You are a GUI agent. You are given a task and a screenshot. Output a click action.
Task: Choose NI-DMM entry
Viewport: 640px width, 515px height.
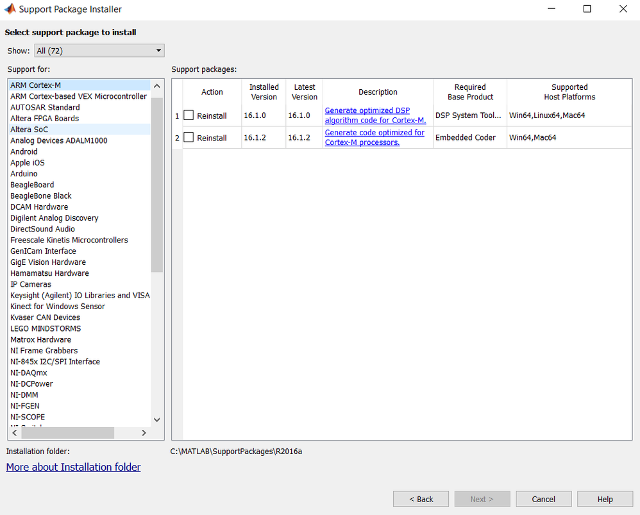pyautogui.click(x=80, y=394)
